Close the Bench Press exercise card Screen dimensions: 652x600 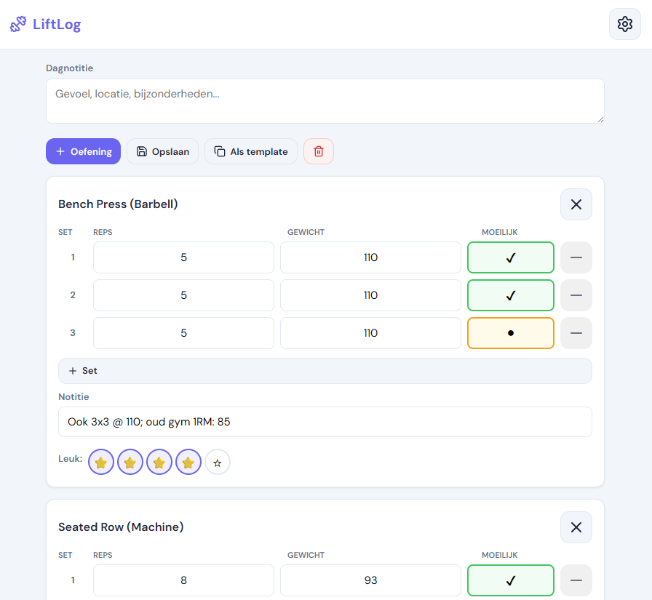pos(576,204)
